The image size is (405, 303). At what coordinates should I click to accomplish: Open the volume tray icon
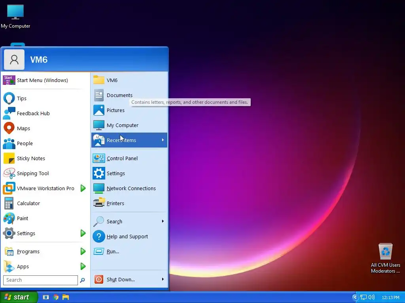pyautogui.click(x=371, y=297)
